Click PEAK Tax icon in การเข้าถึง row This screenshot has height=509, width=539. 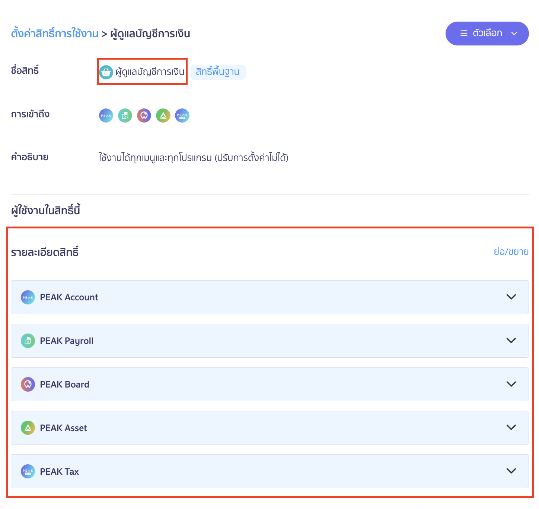click(182, 116)
